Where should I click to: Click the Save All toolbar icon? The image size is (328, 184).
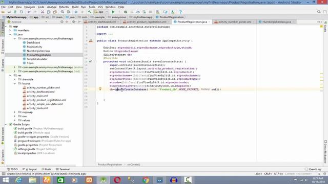click(x=9, y=12)
